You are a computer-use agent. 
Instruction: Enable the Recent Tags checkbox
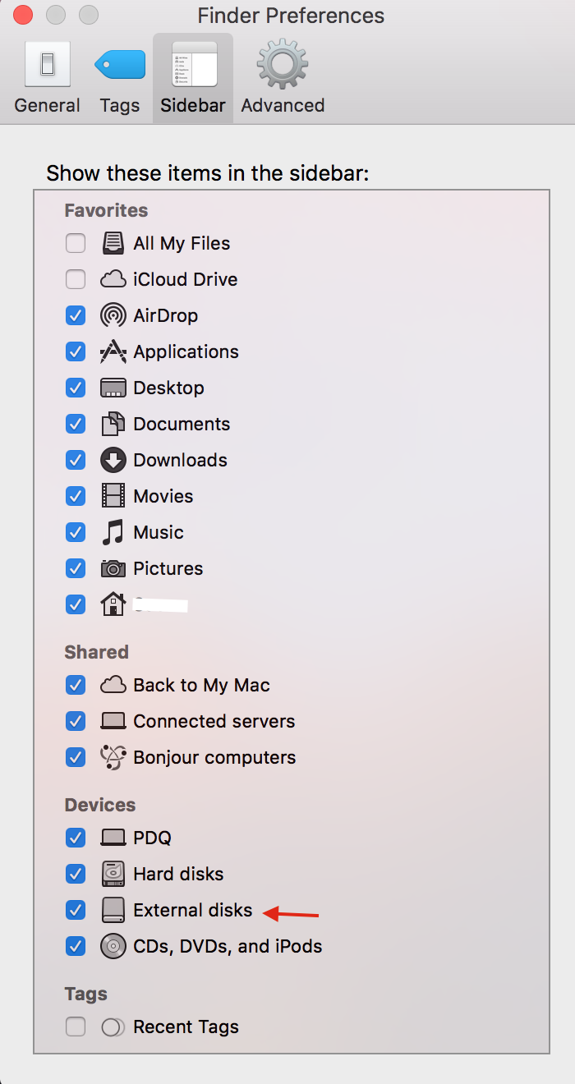(x=76, y=1027)
